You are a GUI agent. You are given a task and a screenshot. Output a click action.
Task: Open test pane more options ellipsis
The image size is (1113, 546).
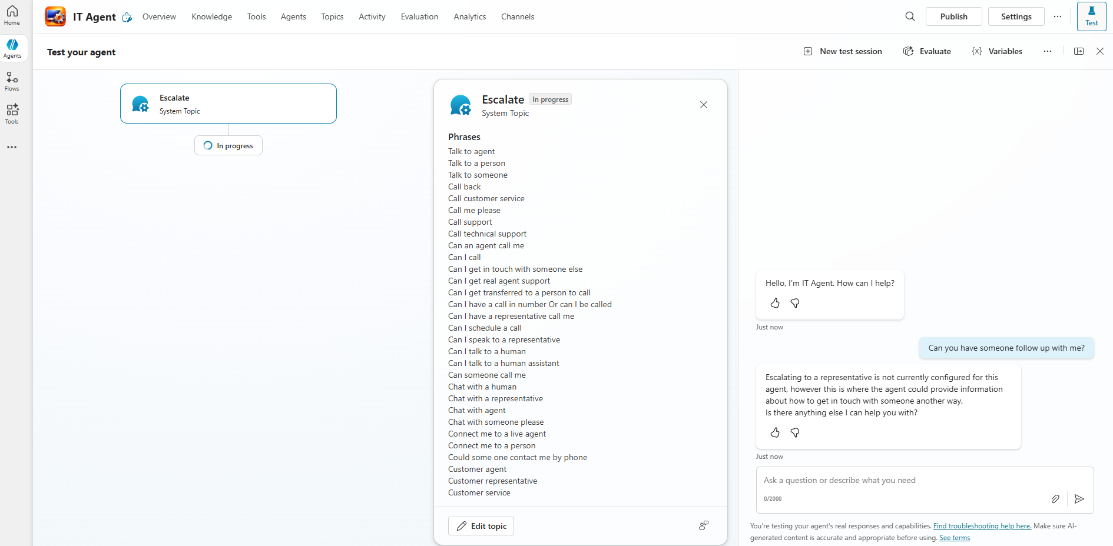1048,51
